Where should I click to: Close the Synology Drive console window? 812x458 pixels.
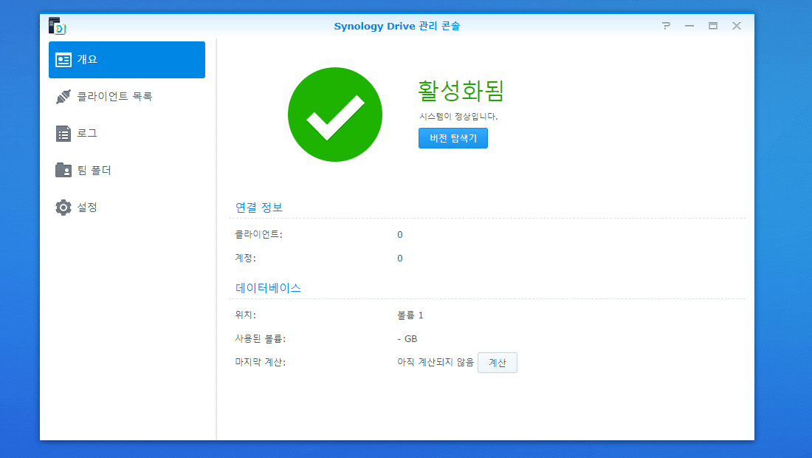(737, 26)
